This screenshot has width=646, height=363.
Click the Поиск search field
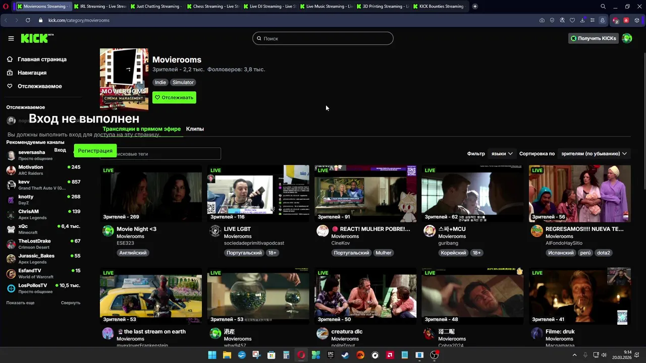click(323, 38)
